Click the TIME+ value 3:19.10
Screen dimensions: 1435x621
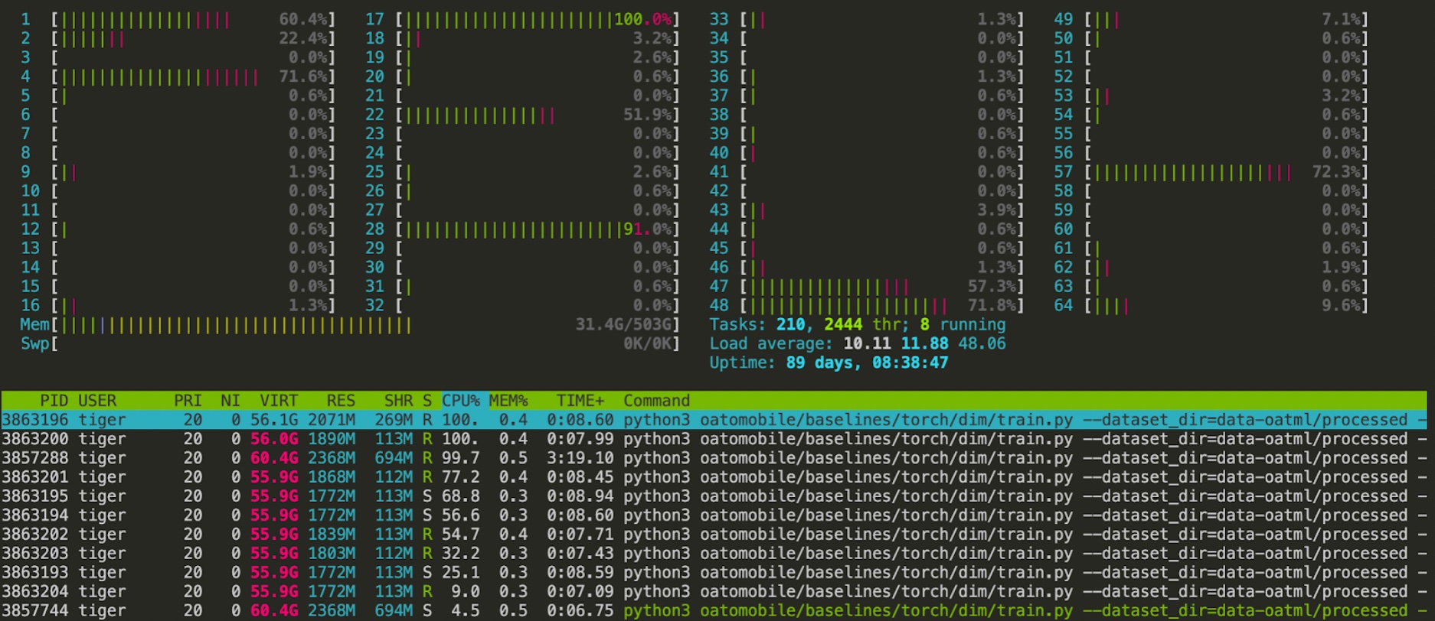pyautogui.click(x=580, y=458)
